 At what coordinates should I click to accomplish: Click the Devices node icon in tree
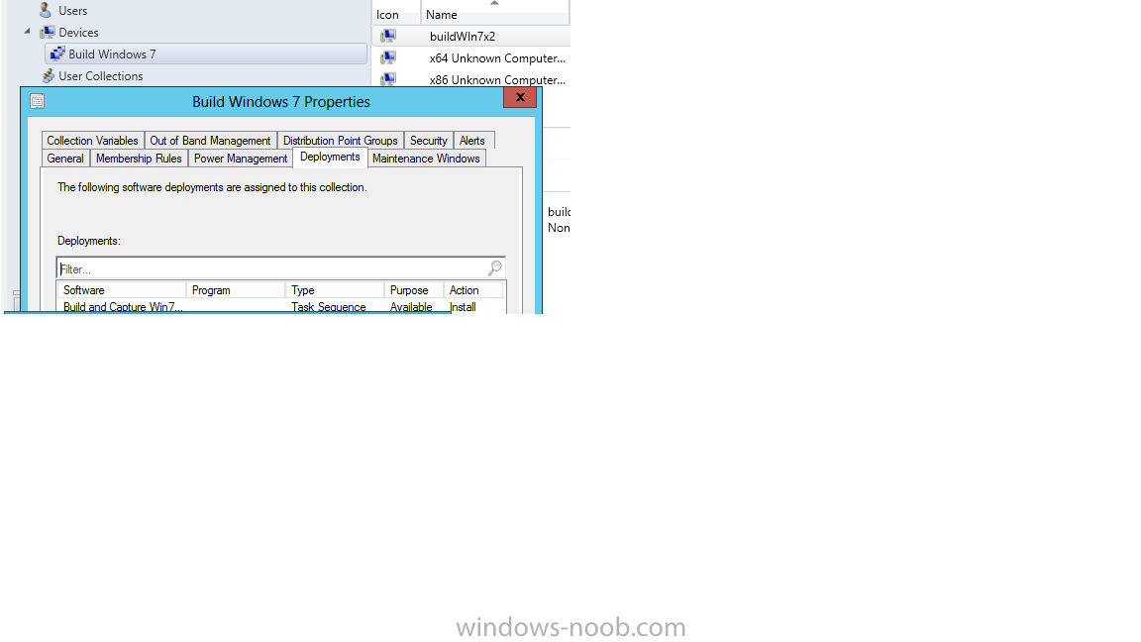pyautogui.click(x=48, y=32)
